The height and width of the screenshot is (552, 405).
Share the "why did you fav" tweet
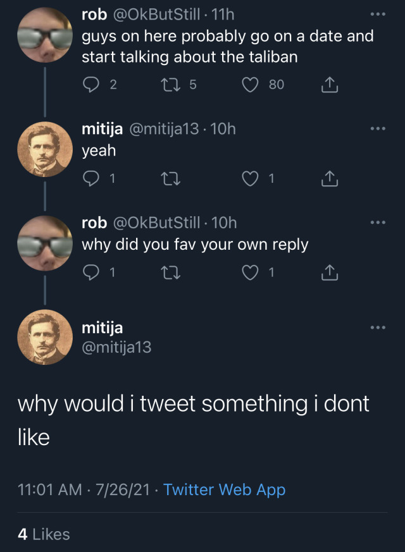329,273
